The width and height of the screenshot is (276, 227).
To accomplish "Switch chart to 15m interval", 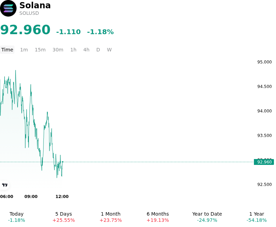I will click(x=40, y=50).
